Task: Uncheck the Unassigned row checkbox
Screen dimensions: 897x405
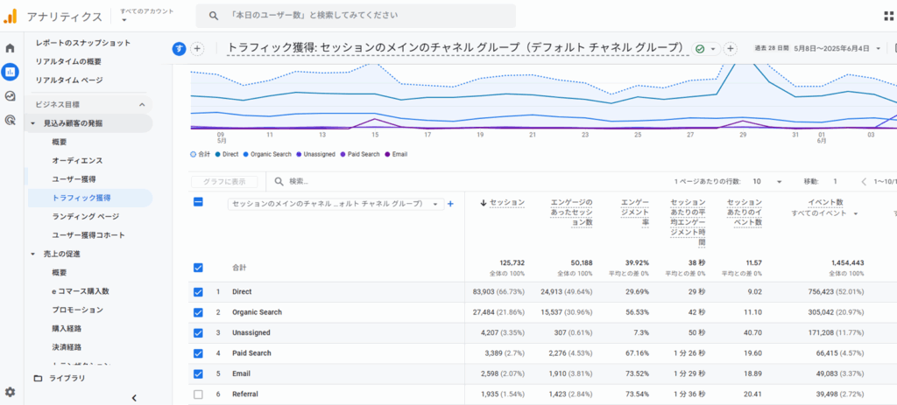Action: pyautogui.click(x=198, y=333)
